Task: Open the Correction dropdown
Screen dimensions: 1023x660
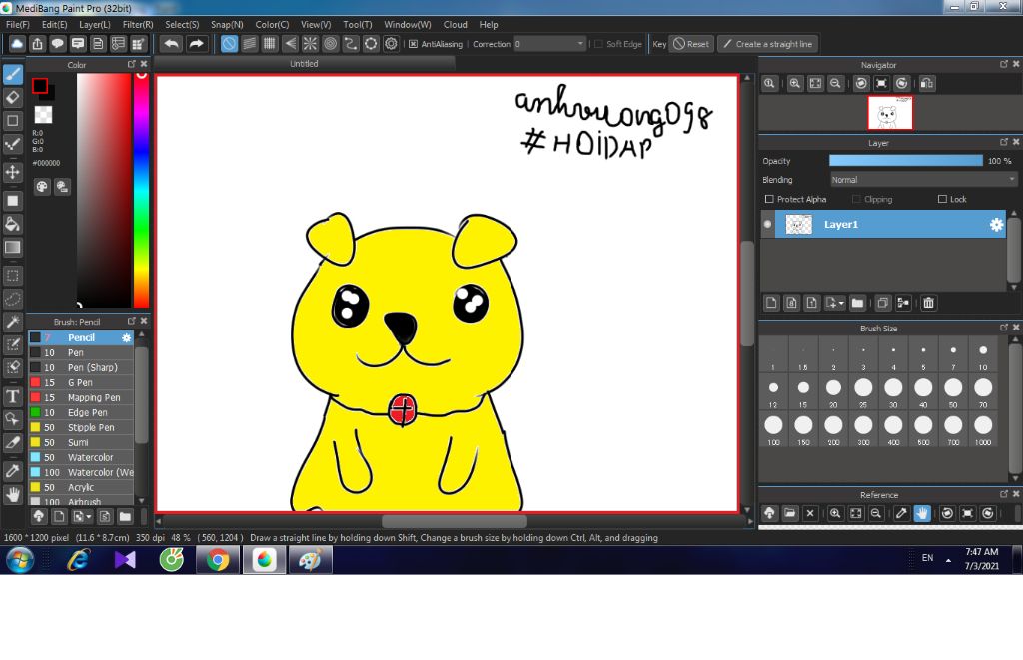Action: [549, 44]
